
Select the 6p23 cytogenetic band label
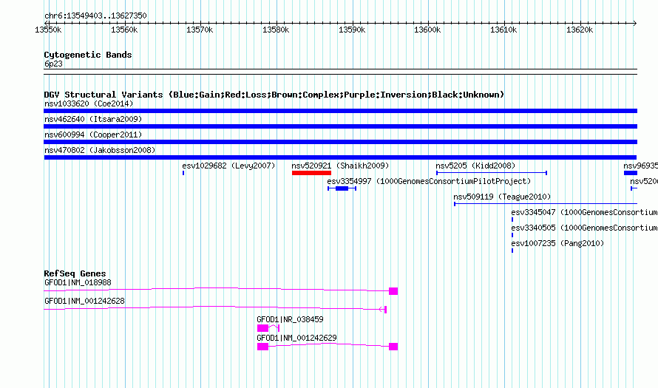point(53,64)
